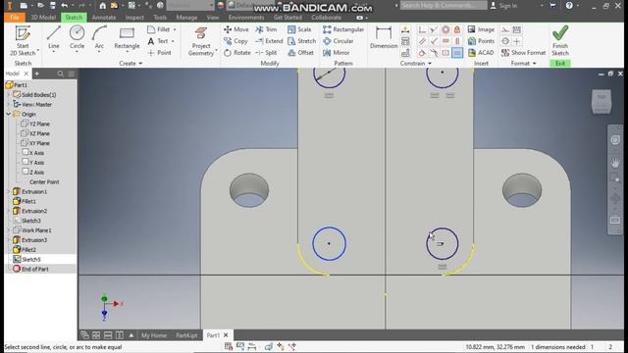Switch to Manage ribbon tab

(x=186, y=18)
